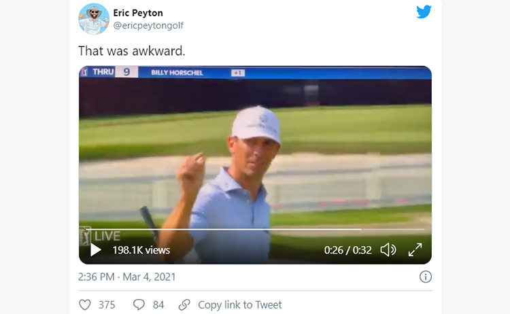510x314 pixels.
Task: Click the 0:26 / 0:32 time display
Action: pos(347,250)
